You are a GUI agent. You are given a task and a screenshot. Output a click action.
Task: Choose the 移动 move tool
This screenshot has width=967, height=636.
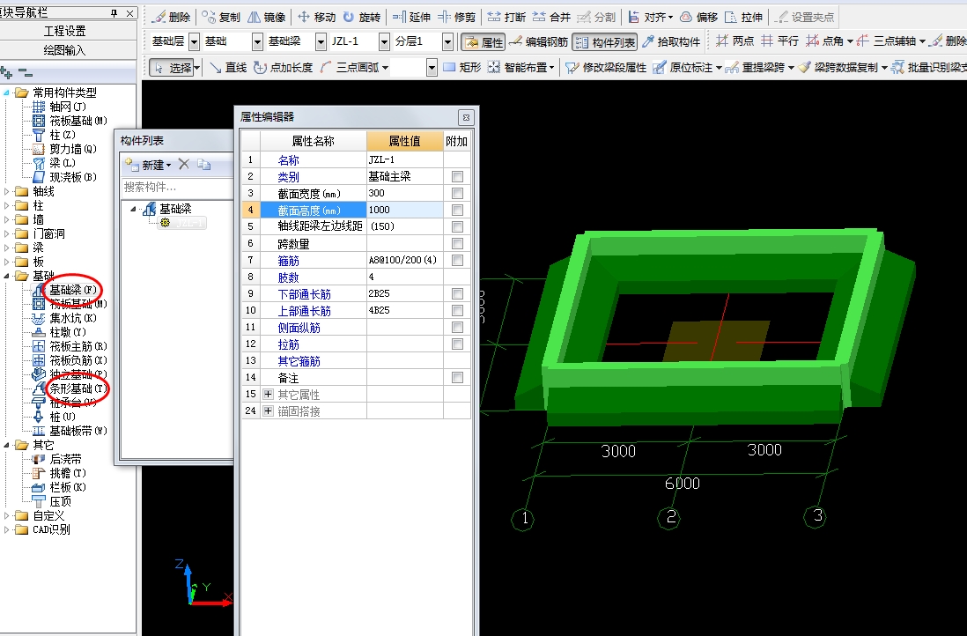point(317,18)
